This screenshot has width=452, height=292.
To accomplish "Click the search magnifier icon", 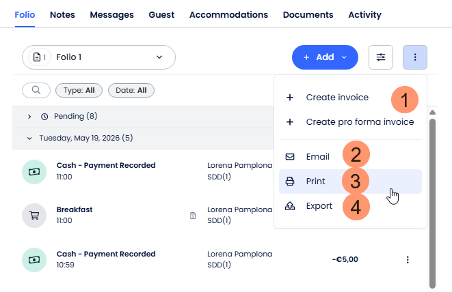I will (x=36, y=90).
